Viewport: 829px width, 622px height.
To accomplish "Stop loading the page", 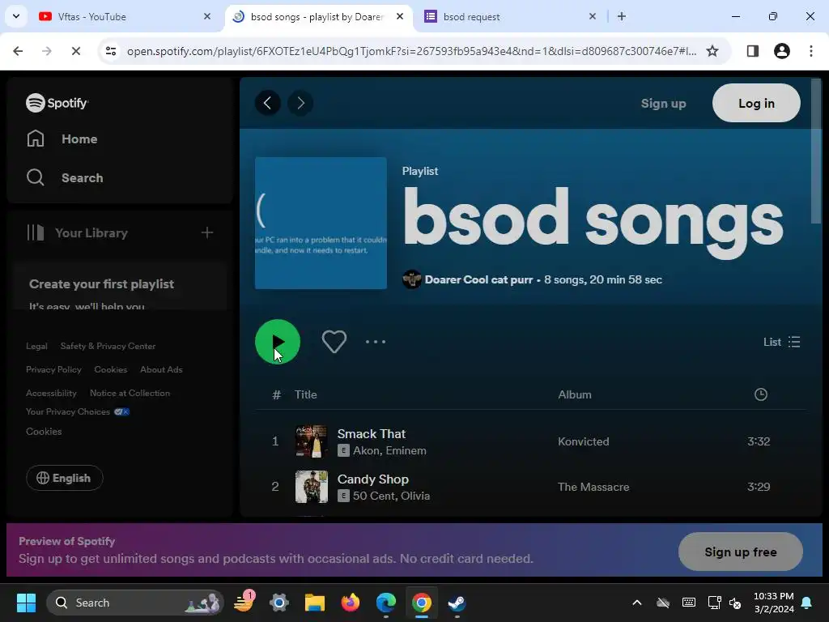I will point(75,51).
